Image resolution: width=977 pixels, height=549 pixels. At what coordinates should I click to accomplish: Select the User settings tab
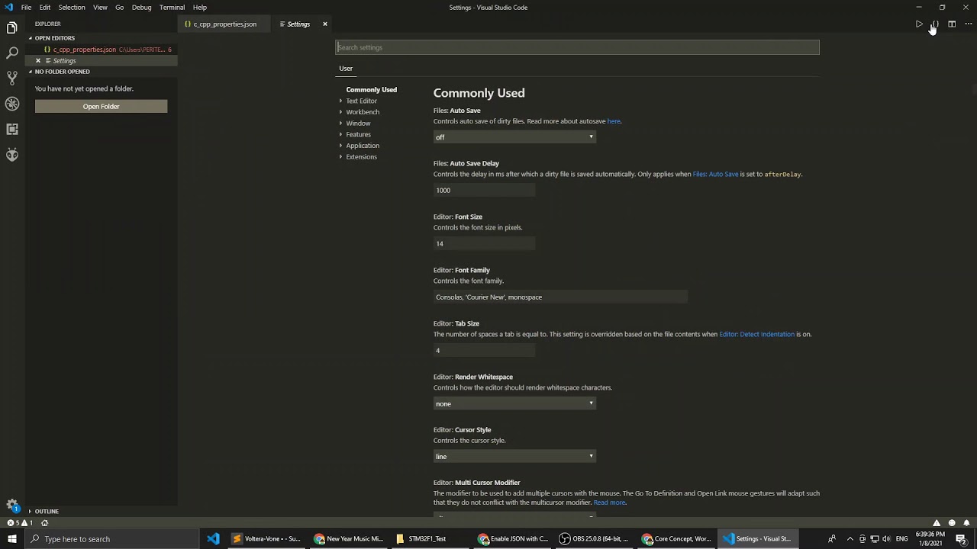click(346, 69)
